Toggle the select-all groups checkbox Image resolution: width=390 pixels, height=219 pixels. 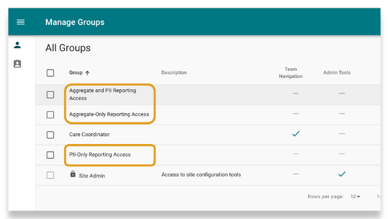[x=50, y=73]
